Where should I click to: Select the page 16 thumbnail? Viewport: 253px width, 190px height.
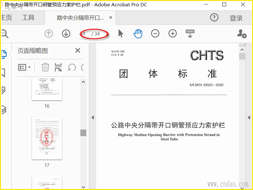pos(47,89)
